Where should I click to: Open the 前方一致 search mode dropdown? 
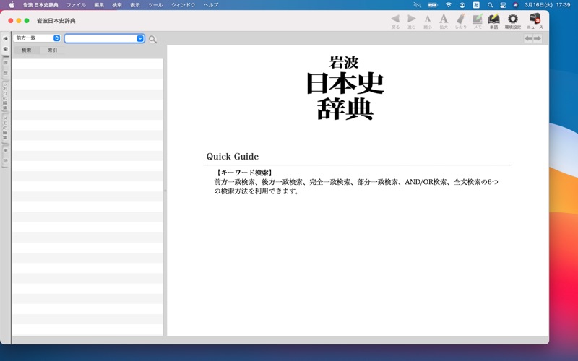(37, 38)
